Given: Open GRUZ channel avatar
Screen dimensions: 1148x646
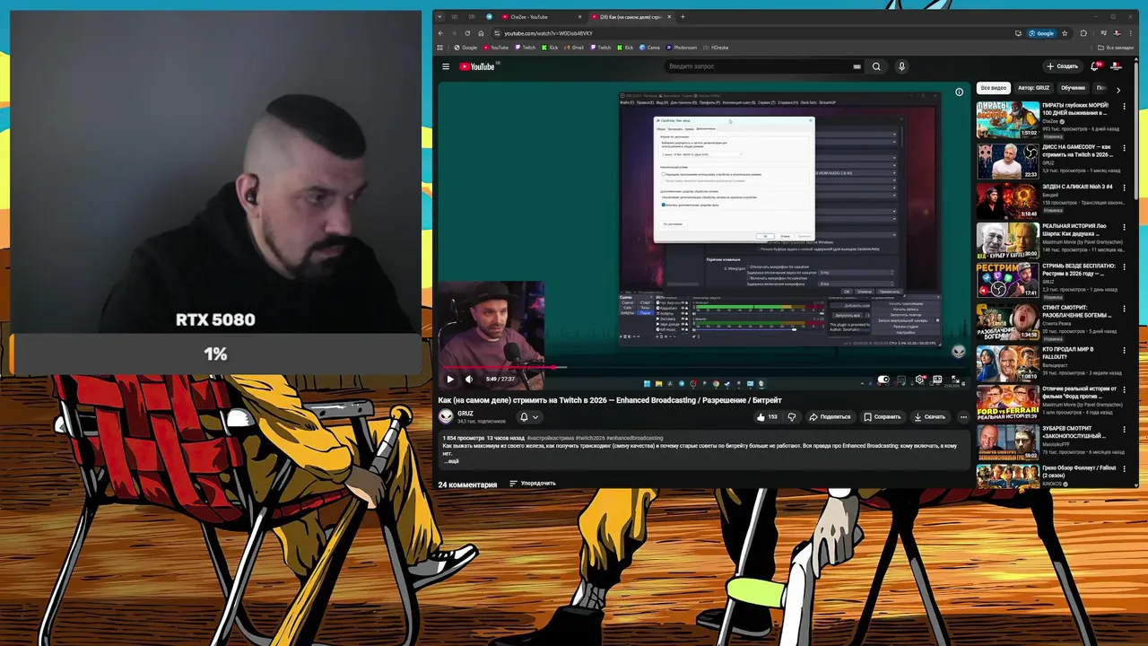Looking at the screenshot, I should tap(446, 416).
